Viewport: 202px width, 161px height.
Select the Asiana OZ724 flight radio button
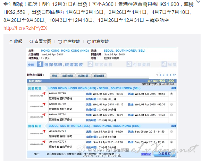(x=171, y=115)
